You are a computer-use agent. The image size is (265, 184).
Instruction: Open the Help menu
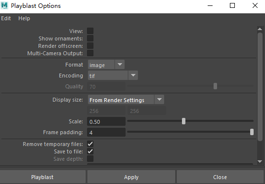click(24, 18)
